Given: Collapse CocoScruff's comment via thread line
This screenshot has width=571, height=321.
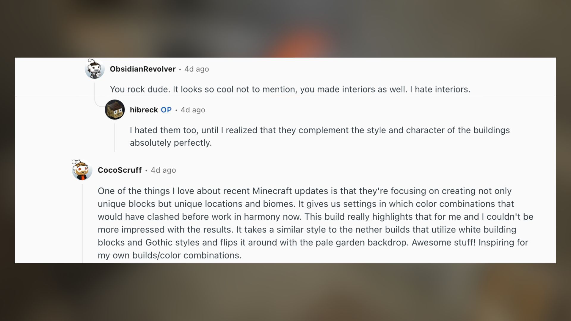Looking at the screenshot, I should pos(82,223).
